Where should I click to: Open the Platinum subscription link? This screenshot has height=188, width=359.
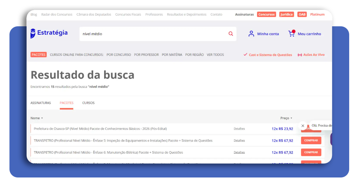pos(317,14)
